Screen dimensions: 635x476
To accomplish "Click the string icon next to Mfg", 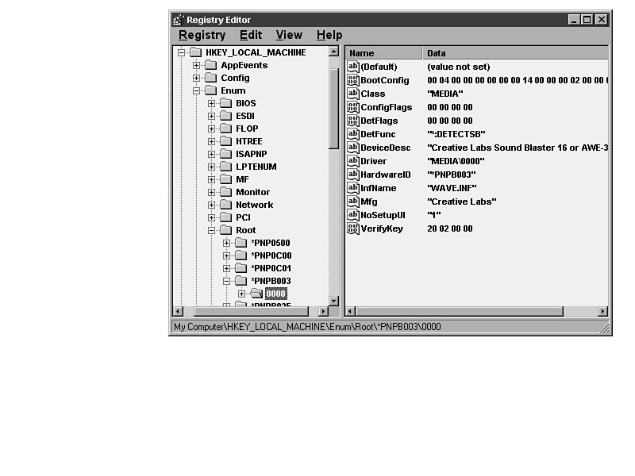I will pyautogui.click(x=353, y=202).
